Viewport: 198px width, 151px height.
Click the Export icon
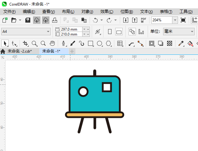(x=135, y=20)
